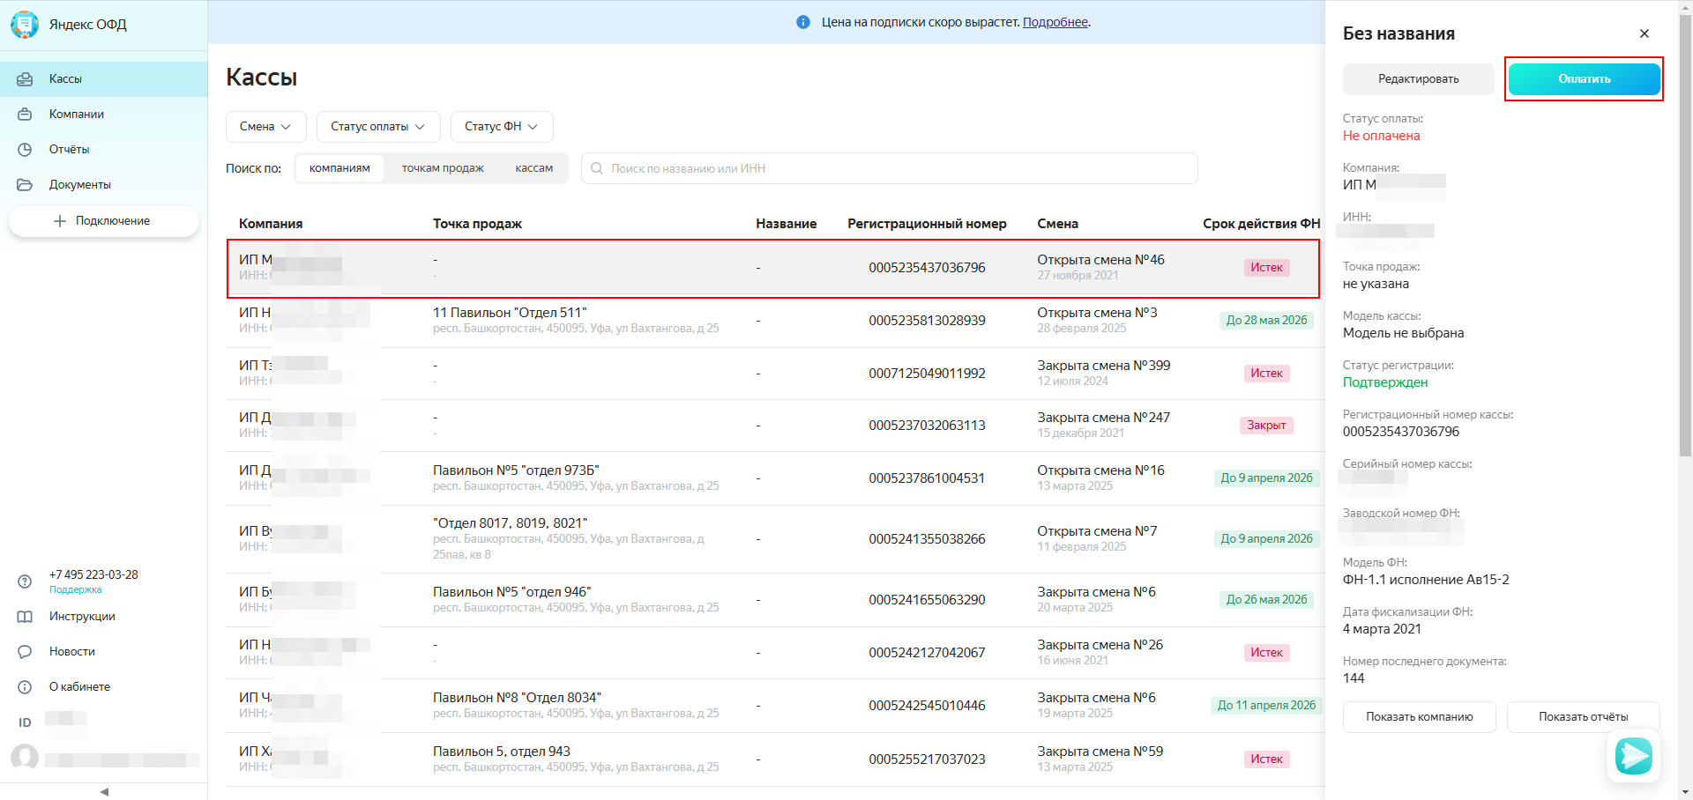Follow the Подробнее link in banner
This screenshot has width=1693, height=800.
(x=1055, y=22)
